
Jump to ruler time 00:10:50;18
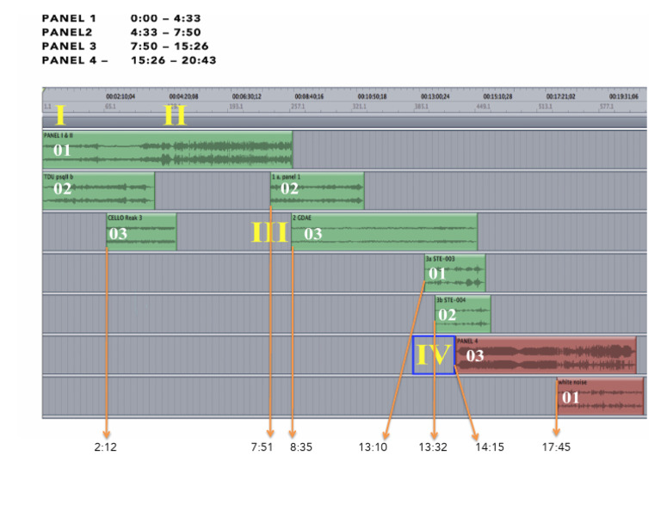click(372, 96)
